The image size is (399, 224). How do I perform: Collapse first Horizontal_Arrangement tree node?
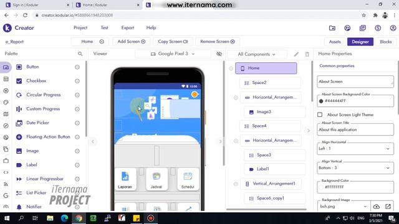click(x=236, y=98)
